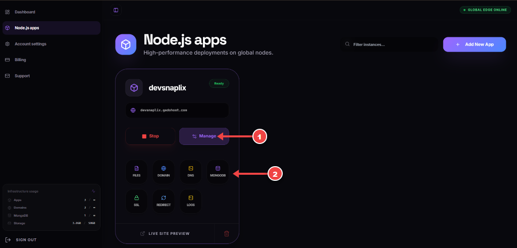Click the devsnaplix app name

(x=168, y=88)
